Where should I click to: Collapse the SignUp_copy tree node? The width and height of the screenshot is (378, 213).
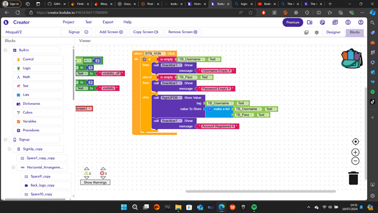pos(9,149)
